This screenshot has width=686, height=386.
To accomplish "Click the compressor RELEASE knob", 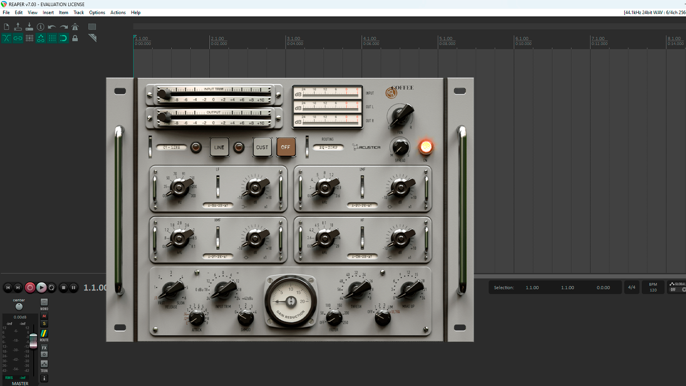I will (172, 290).
